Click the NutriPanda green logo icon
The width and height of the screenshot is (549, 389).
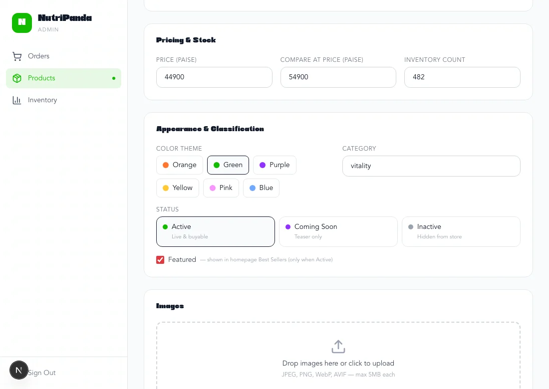pos(21,23)
